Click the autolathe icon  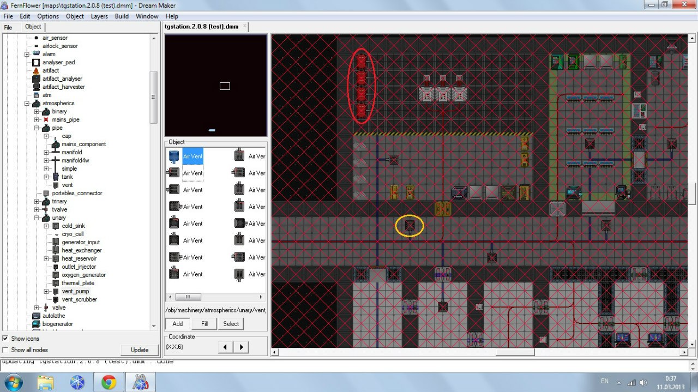36,316
